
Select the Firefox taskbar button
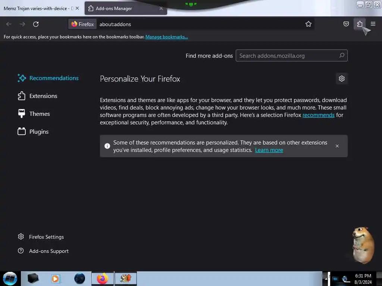click(103, 279)
